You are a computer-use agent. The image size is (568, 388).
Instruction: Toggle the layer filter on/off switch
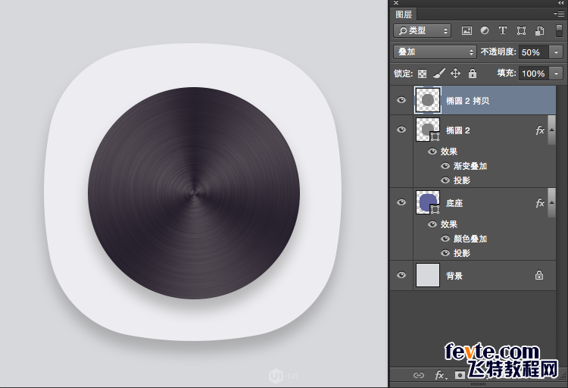pos(559,31)
